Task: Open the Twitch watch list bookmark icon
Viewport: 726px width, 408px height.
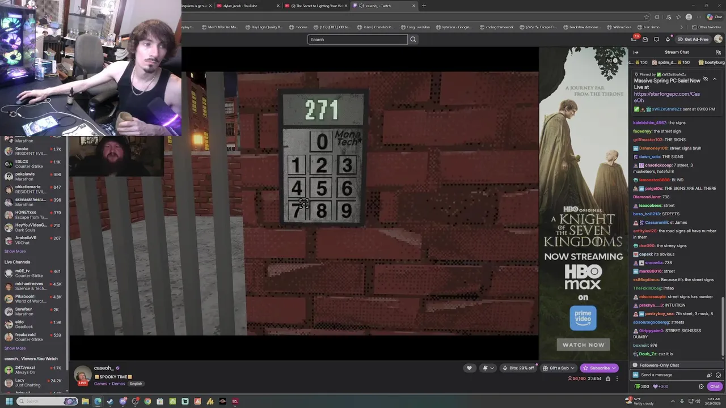Action: 656,39
